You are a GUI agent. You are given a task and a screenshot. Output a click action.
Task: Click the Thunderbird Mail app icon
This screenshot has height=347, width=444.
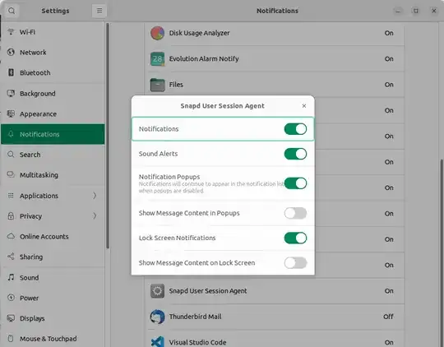click(x=157, y=317)
